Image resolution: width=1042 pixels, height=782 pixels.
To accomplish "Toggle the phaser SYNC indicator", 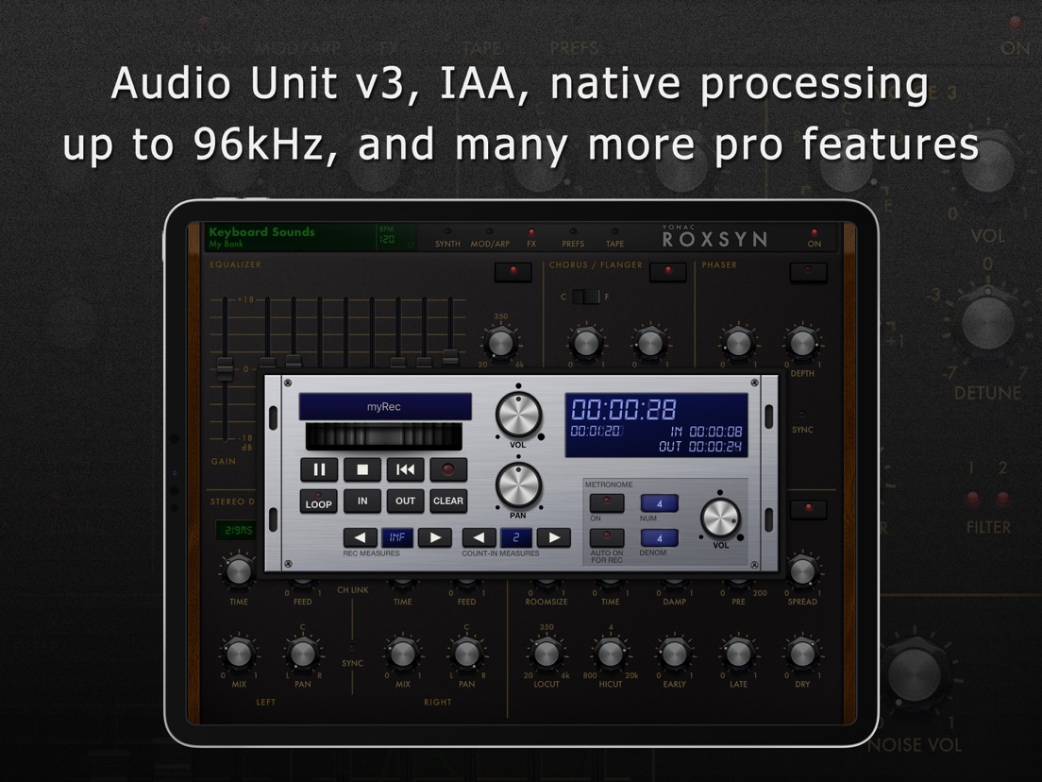I will point(802,414).
